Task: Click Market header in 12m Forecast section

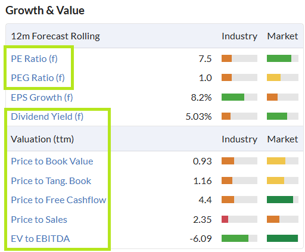Action: [282, 36]
